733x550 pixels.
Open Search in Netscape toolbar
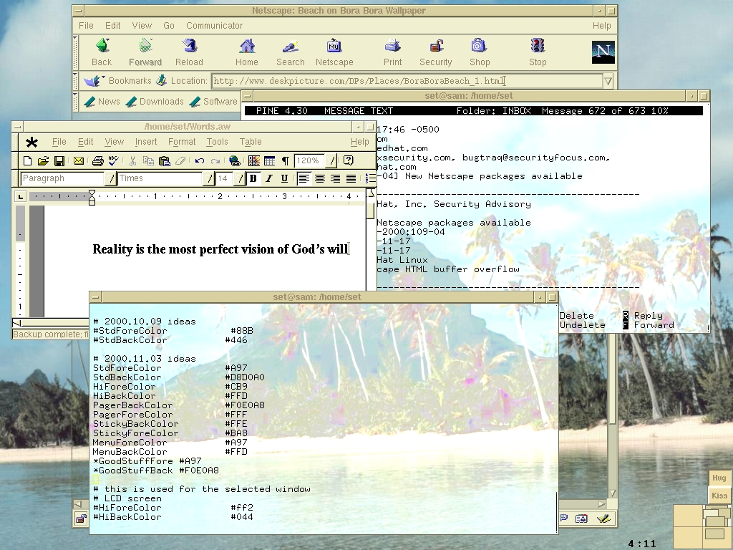[x=291, y=52]
